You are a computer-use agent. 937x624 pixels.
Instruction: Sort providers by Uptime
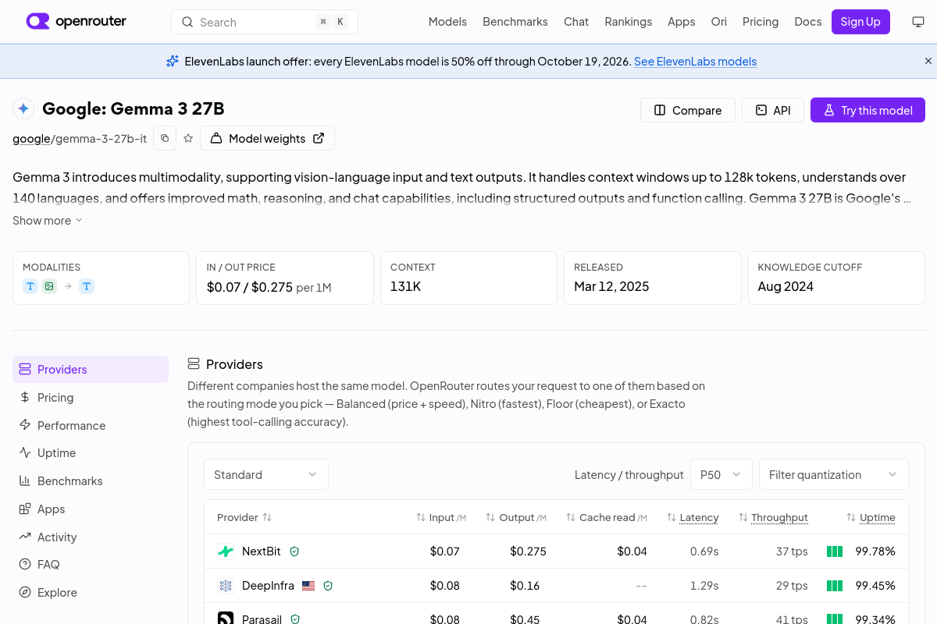coord(871,517)
